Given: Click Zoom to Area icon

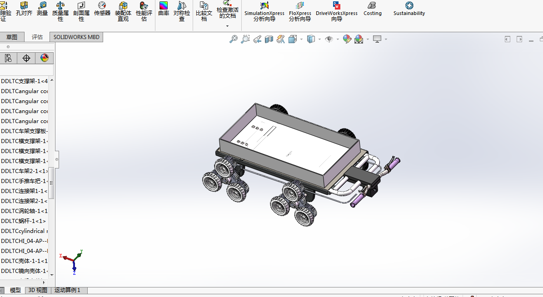Looking at the screenshot, I should click(245, 39).
